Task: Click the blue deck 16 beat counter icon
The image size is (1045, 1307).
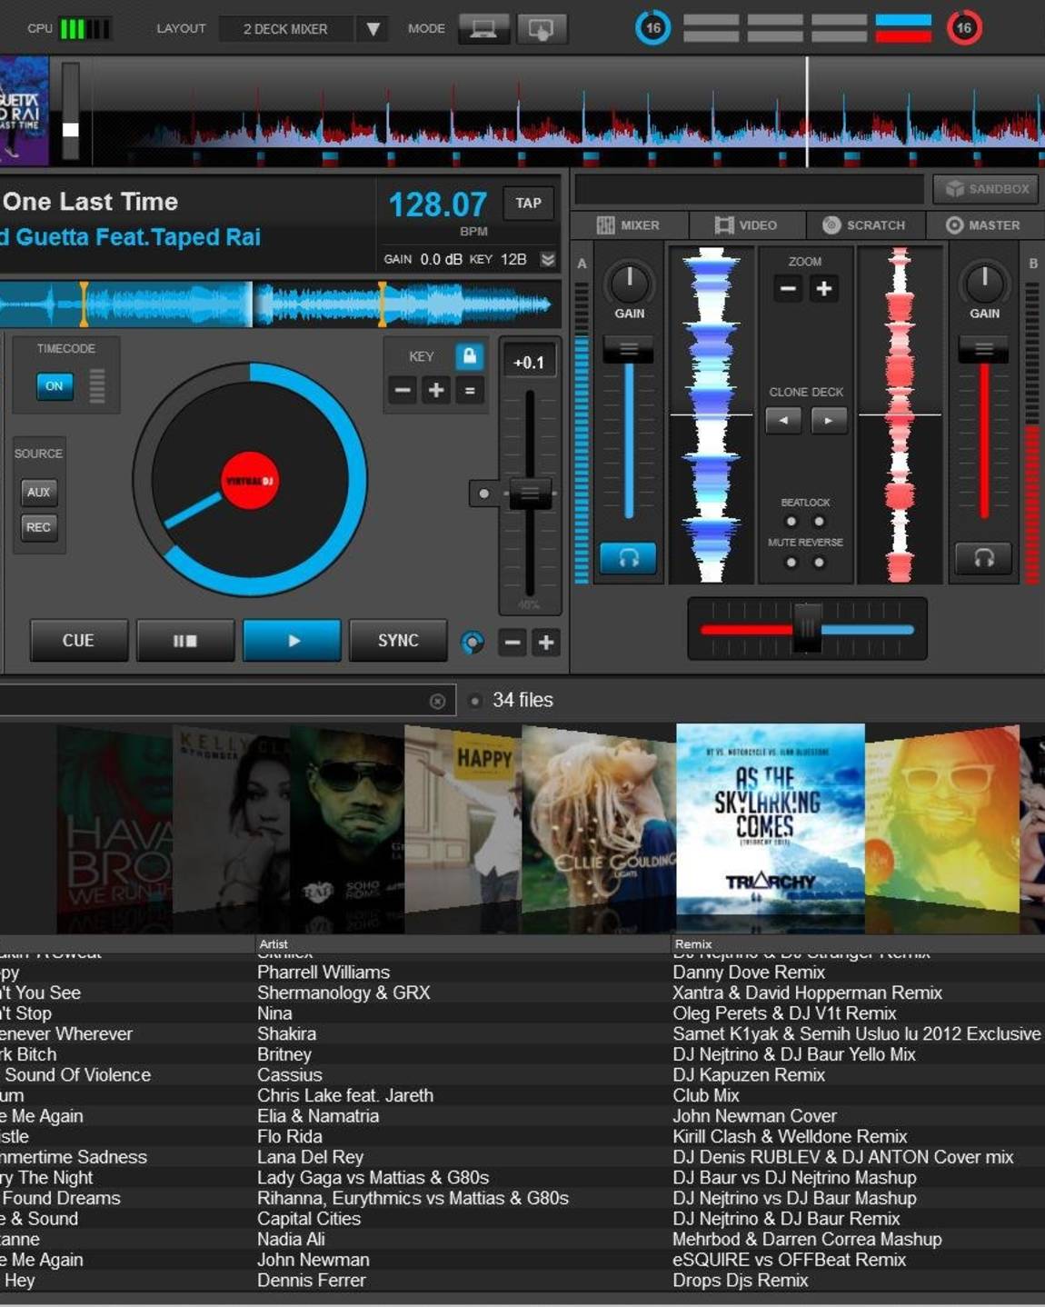Action: pos(652,28)
